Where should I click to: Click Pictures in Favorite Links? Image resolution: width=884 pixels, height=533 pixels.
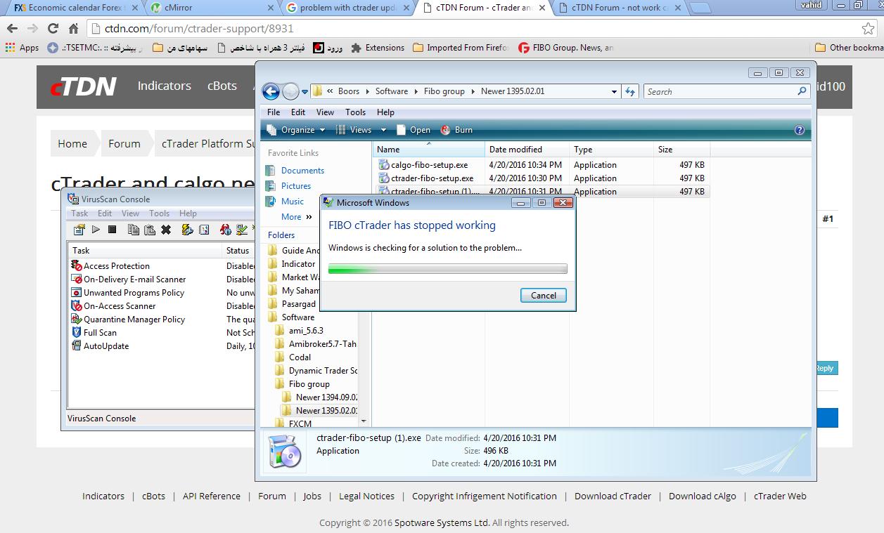pos(296,185)
